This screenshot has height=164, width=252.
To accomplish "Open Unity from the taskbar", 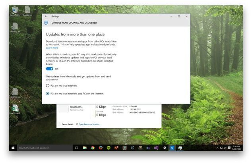I will coord(164,148).
